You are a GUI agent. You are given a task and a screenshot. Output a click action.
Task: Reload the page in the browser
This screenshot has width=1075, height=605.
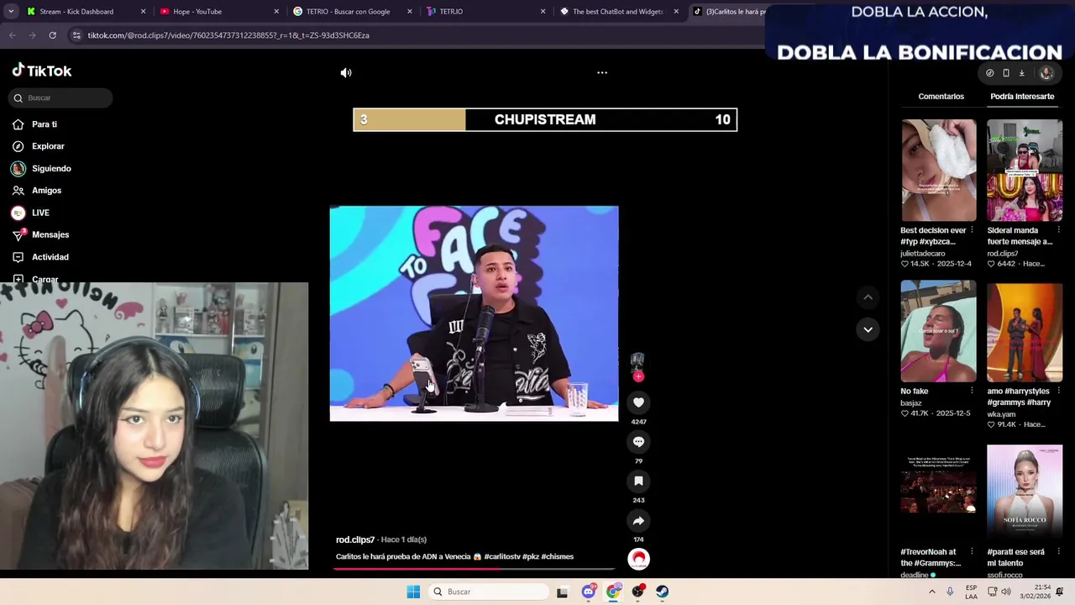52,35
